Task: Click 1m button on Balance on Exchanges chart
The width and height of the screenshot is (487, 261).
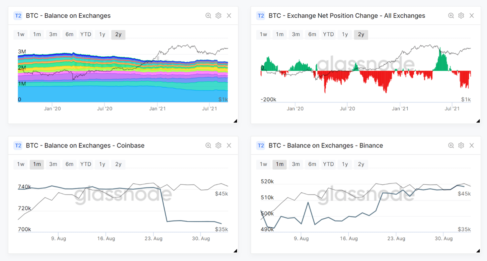Action: pos(37,34)
